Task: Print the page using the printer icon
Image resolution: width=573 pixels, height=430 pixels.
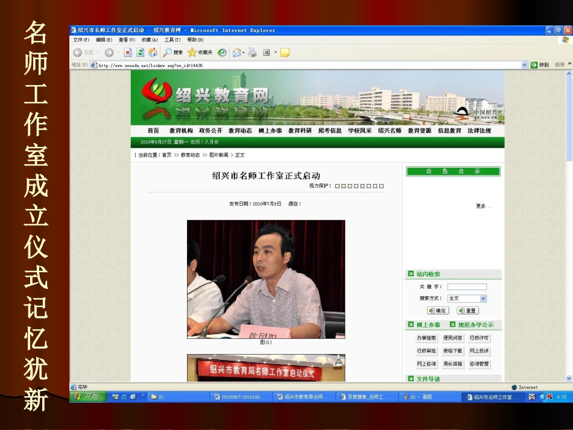Action: [x=252, y=52]
